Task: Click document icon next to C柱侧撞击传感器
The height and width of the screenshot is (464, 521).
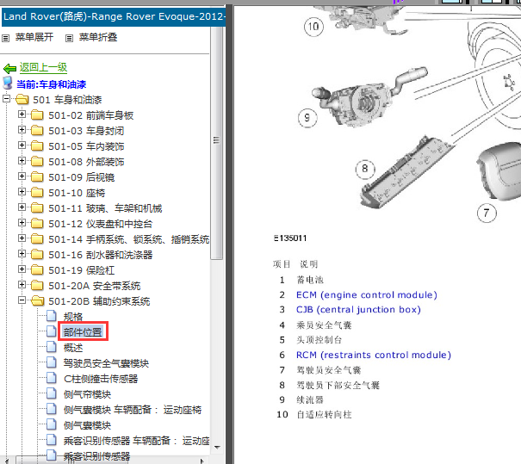Action: pos(51,378)
